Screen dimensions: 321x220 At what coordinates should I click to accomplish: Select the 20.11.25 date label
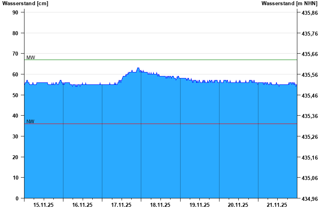tap(238, 205)
